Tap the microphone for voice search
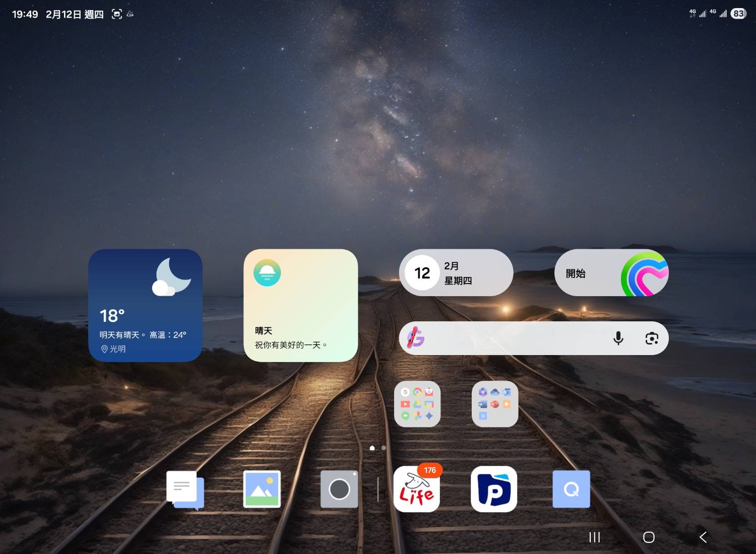Viewport: 756px width, 554px height. (618, 338)
